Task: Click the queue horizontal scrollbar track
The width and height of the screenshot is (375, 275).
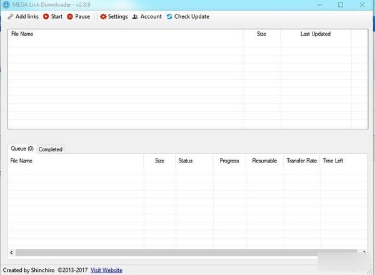Action: pos(186,252)
